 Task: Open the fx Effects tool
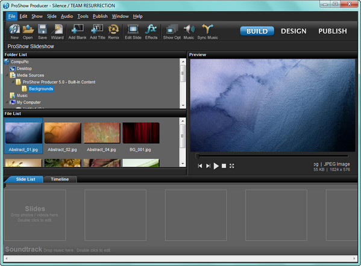[x=151, y=31]
